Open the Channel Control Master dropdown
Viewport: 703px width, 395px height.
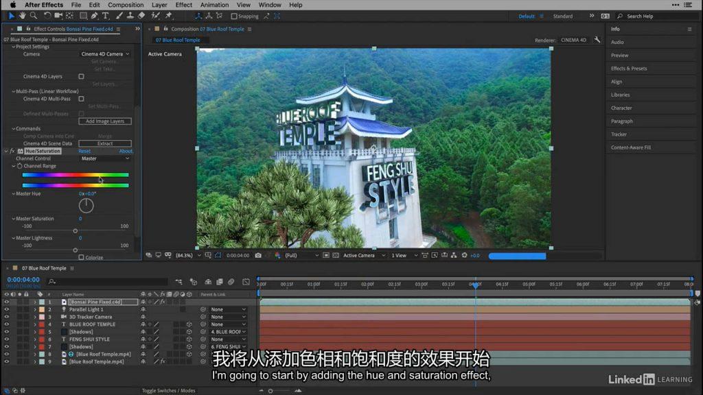tap(105, 158)
